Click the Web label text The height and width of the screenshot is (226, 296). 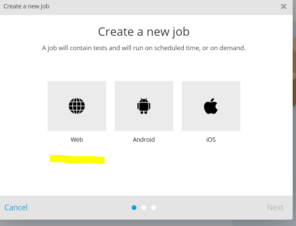[77, 139]
